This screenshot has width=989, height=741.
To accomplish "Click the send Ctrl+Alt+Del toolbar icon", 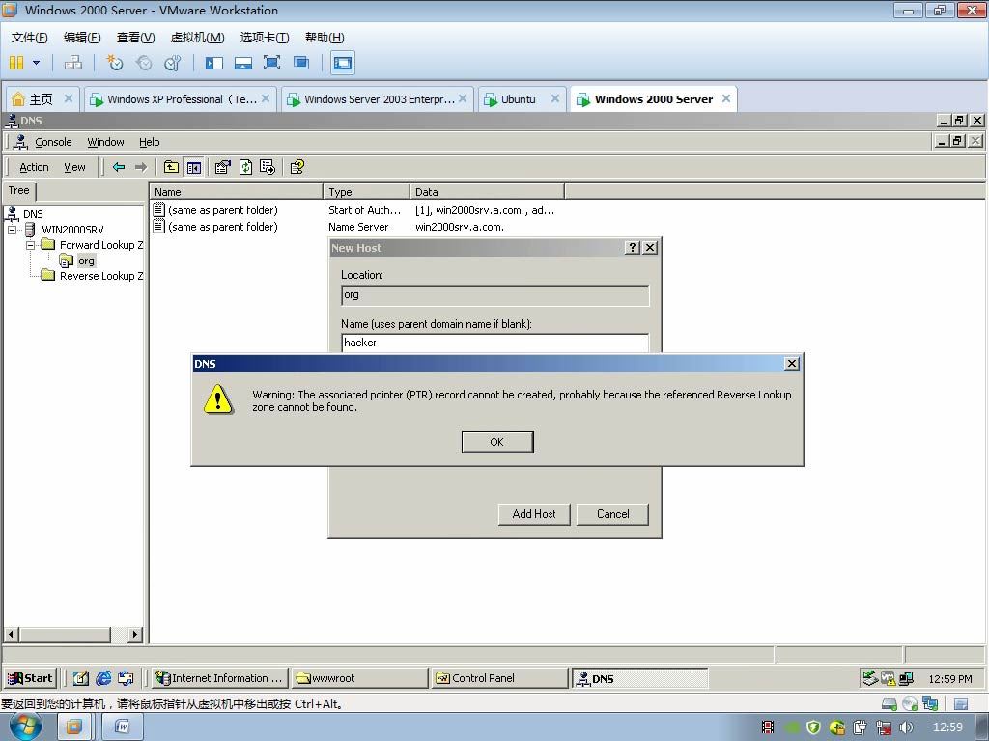I will coord(73,63).
